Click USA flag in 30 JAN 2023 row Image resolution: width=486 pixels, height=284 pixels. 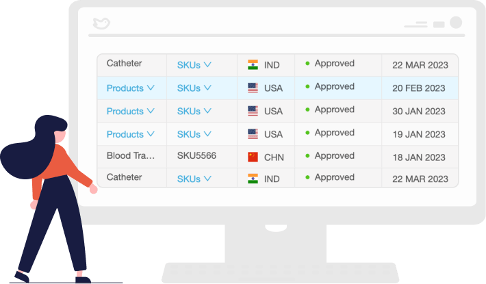(x=253, y=111)
